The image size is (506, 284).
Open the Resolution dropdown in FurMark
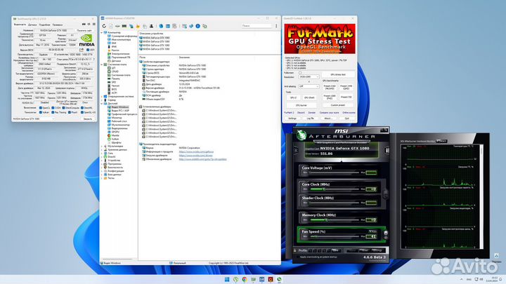pyautogui.click(x=309, y=77)
